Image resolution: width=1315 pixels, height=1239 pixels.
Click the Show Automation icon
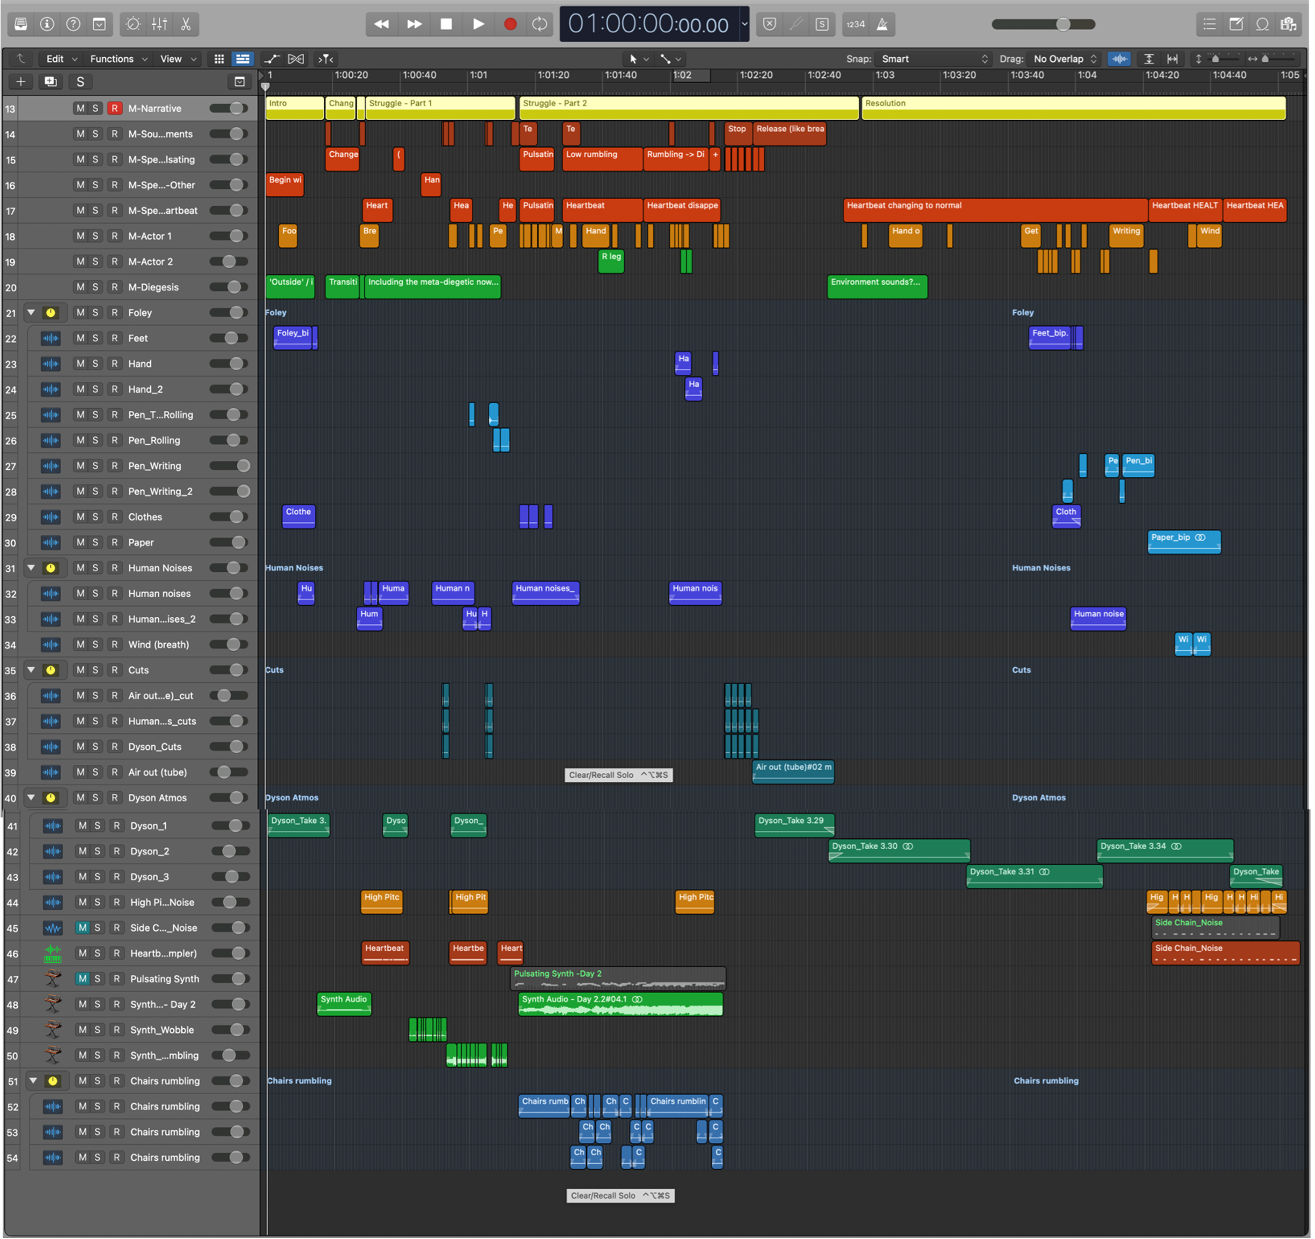coord(271,59)
